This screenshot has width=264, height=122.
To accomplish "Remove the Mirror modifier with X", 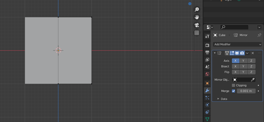I will [253, 53].
